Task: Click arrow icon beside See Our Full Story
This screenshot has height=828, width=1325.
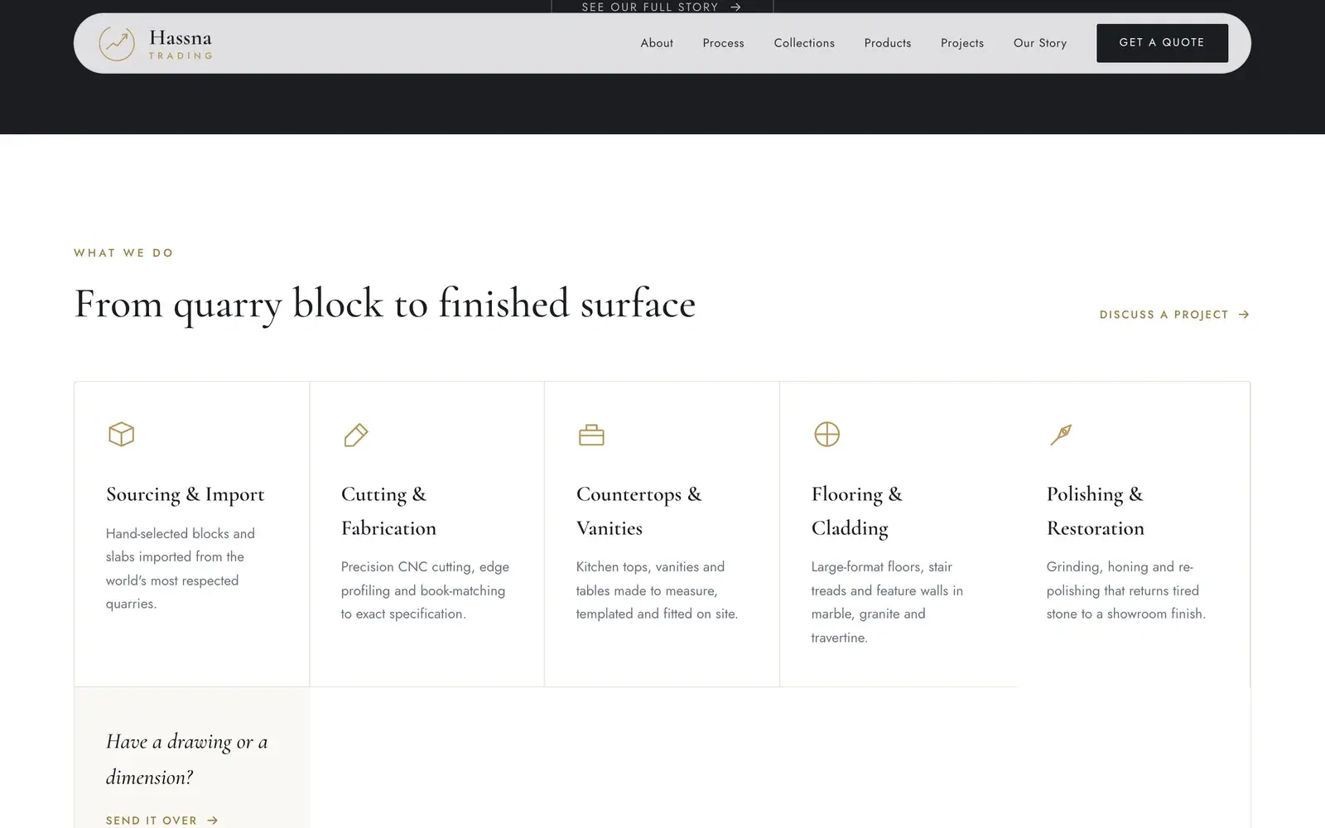Action: click(x=735, y=7)
